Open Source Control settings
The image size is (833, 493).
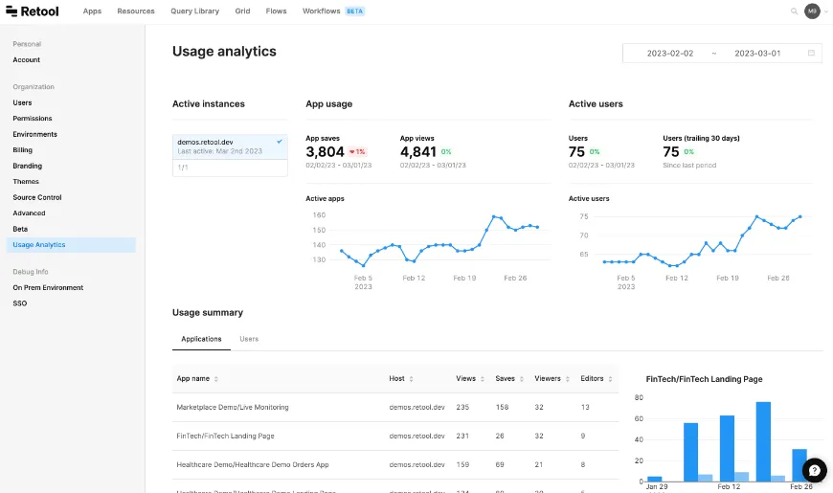(37, 197)
